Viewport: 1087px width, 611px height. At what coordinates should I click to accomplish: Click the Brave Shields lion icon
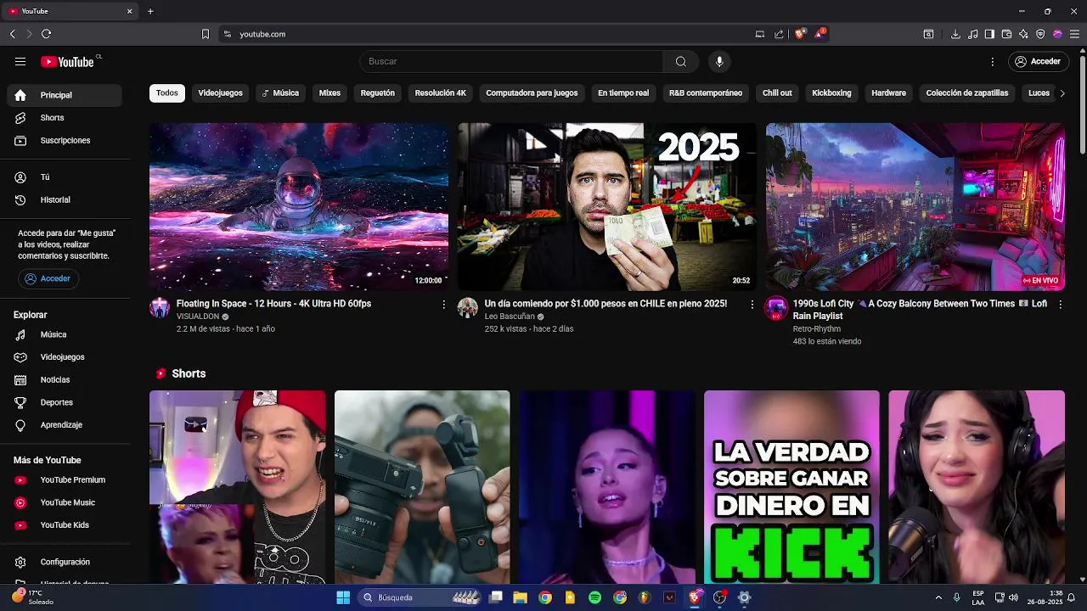[799, 34]
